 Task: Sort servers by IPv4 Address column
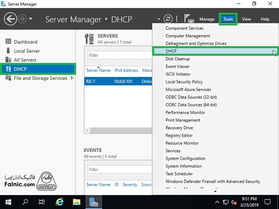126,70
